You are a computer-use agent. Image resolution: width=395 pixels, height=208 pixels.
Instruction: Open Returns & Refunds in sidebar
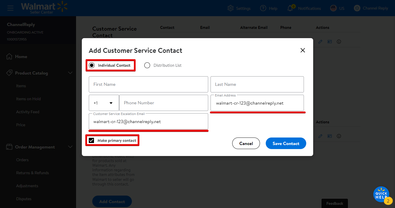pyautogui.click(x=33, y=173)
